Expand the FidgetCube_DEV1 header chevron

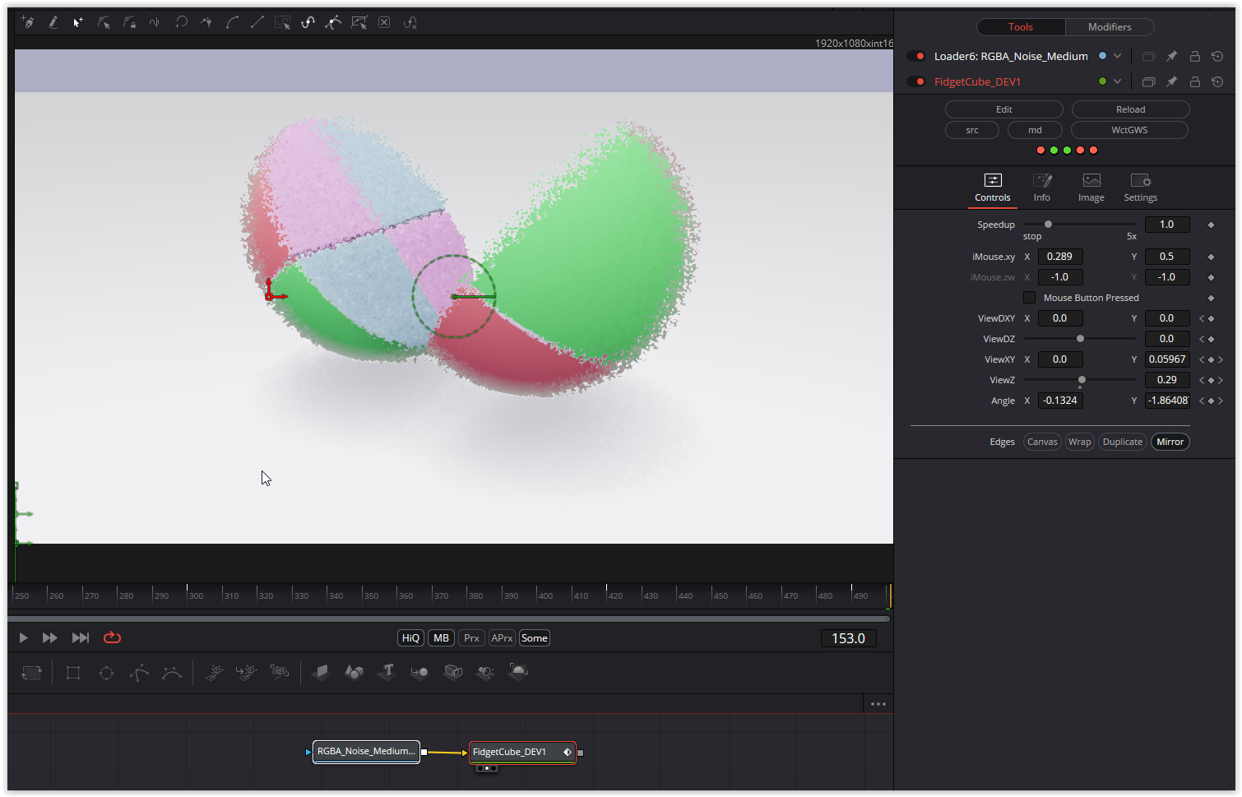1117,81
